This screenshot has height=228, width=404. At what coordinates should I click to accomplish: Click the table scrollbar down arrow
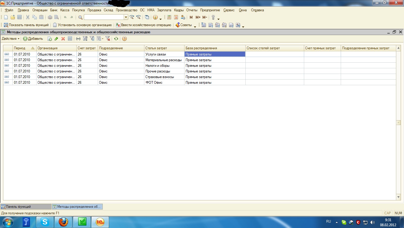click(399, 197)
